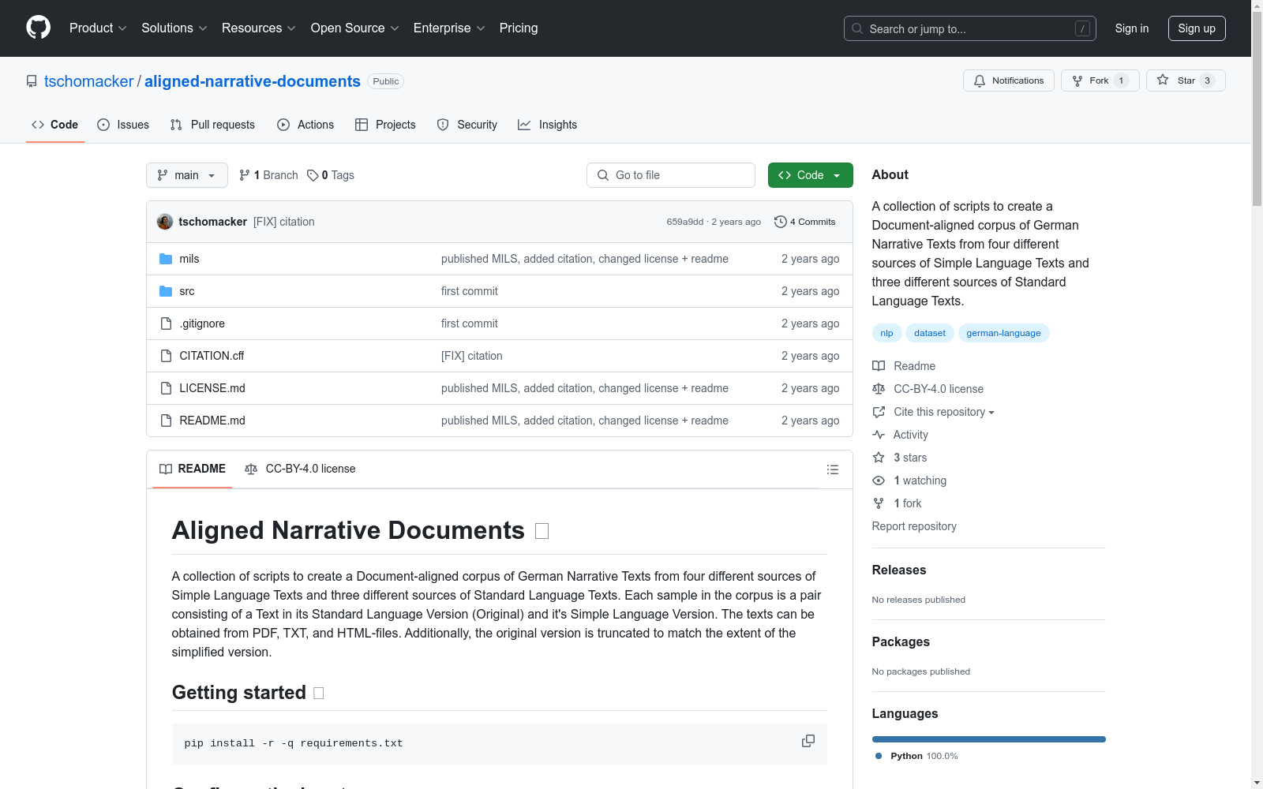Click the Search or jump to field
The height and width of the screenshot is (789, 1263).
point(970,28)
